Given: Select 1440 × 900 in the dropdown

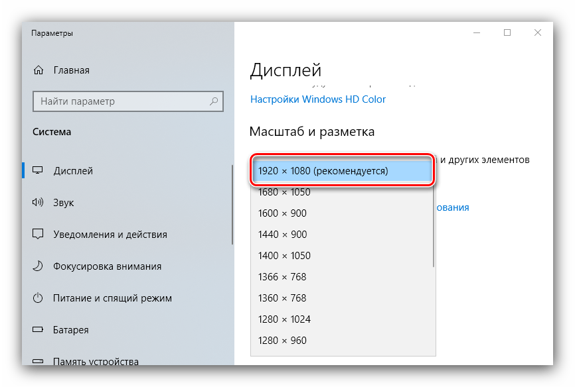Looking at the screenshot, I should tap(282, 235).
